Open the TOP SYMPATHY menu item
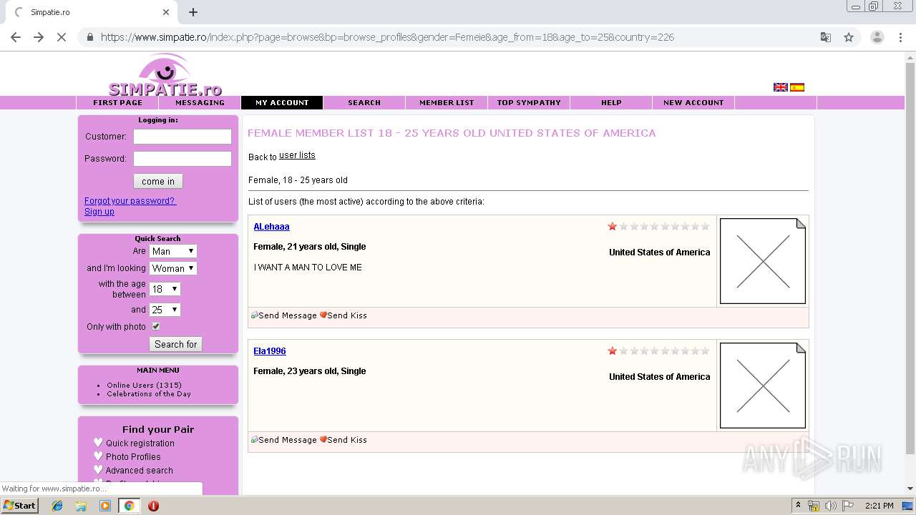The width and height of the screenshot is (916, 515). click(x=529, y=102)
